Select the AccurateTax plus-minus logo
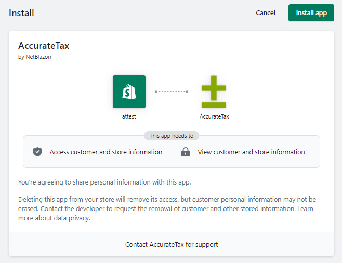342x263 pixels. point(214,91)
